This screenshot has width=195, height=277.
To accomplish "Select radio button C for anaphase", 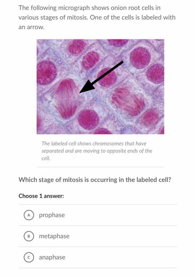I will coord(29,257).
